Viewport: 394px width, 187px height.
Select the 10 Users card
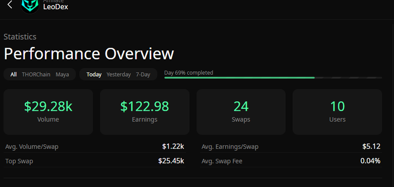(337, 112)
